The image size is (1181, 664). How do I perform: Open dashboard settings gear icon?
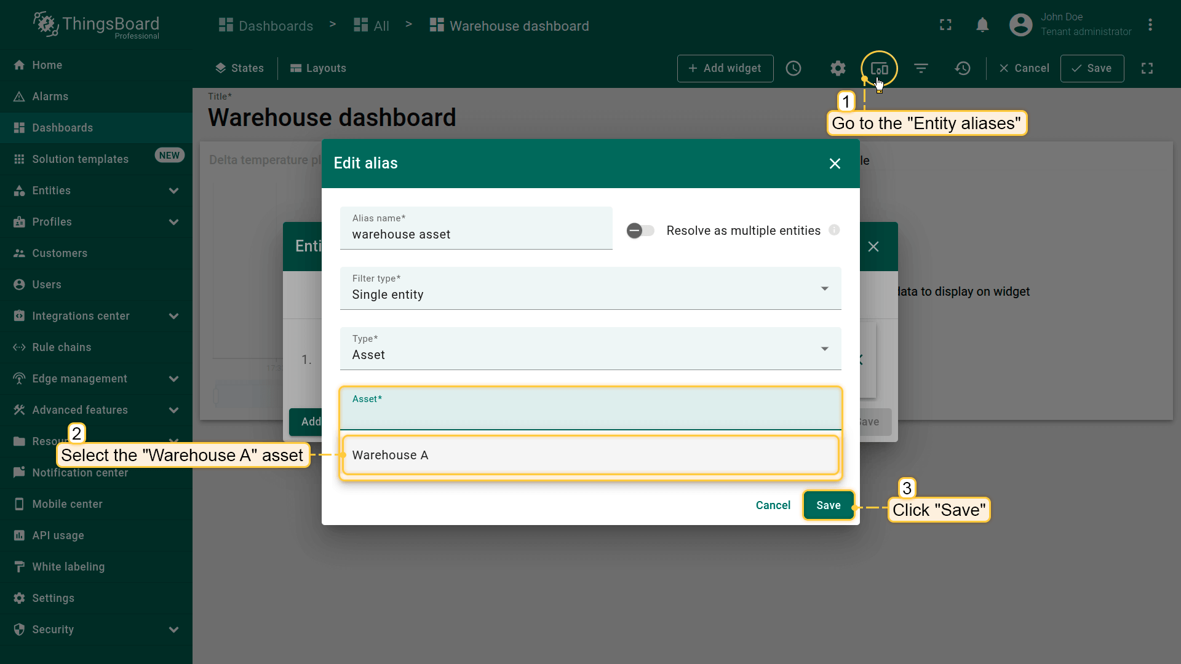[838, 68]
